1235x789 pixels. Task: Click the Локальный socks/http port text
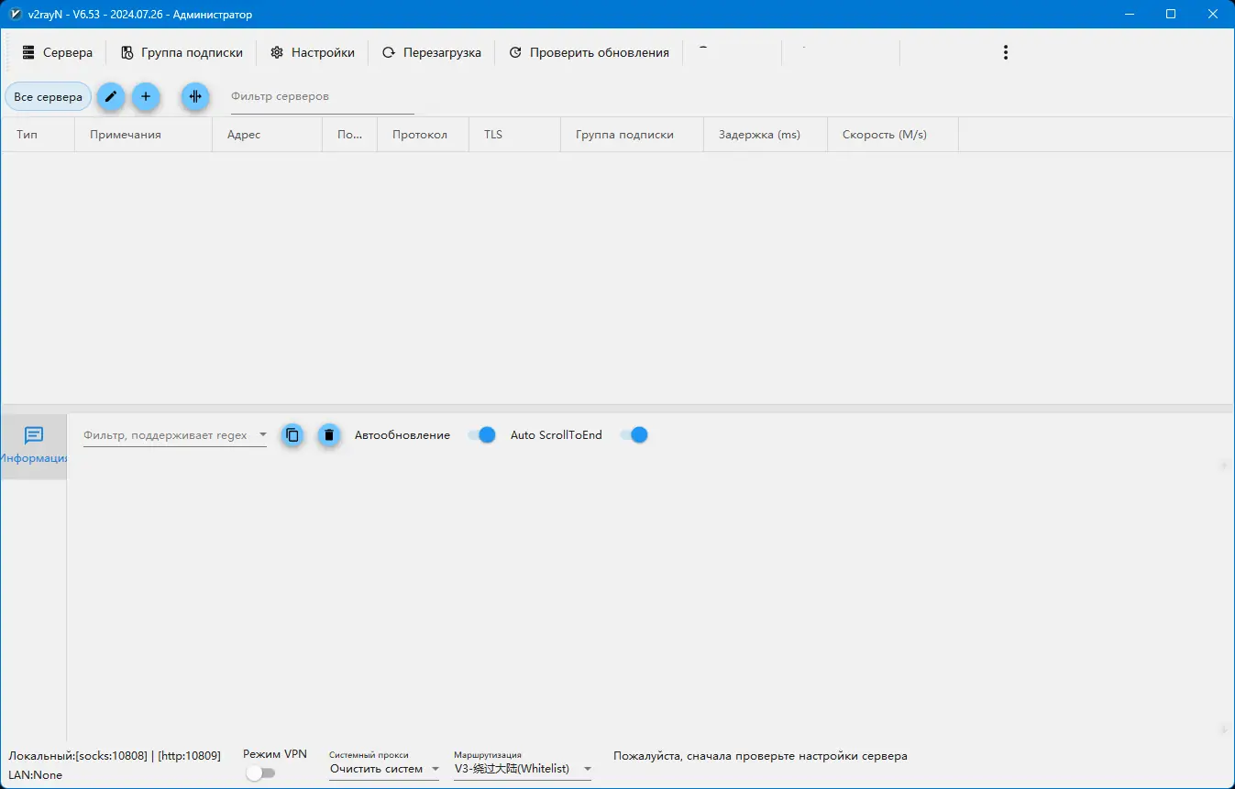[x=115, y=756]
